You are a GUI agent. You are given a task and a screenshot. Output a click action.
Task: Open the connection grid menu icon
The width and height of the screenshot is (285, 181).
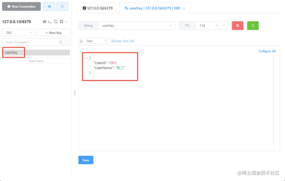pos(62,22)
